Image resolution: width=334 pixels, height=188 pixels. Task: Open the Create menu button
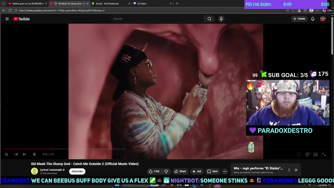pyautogui.click(x=299, y=19)
